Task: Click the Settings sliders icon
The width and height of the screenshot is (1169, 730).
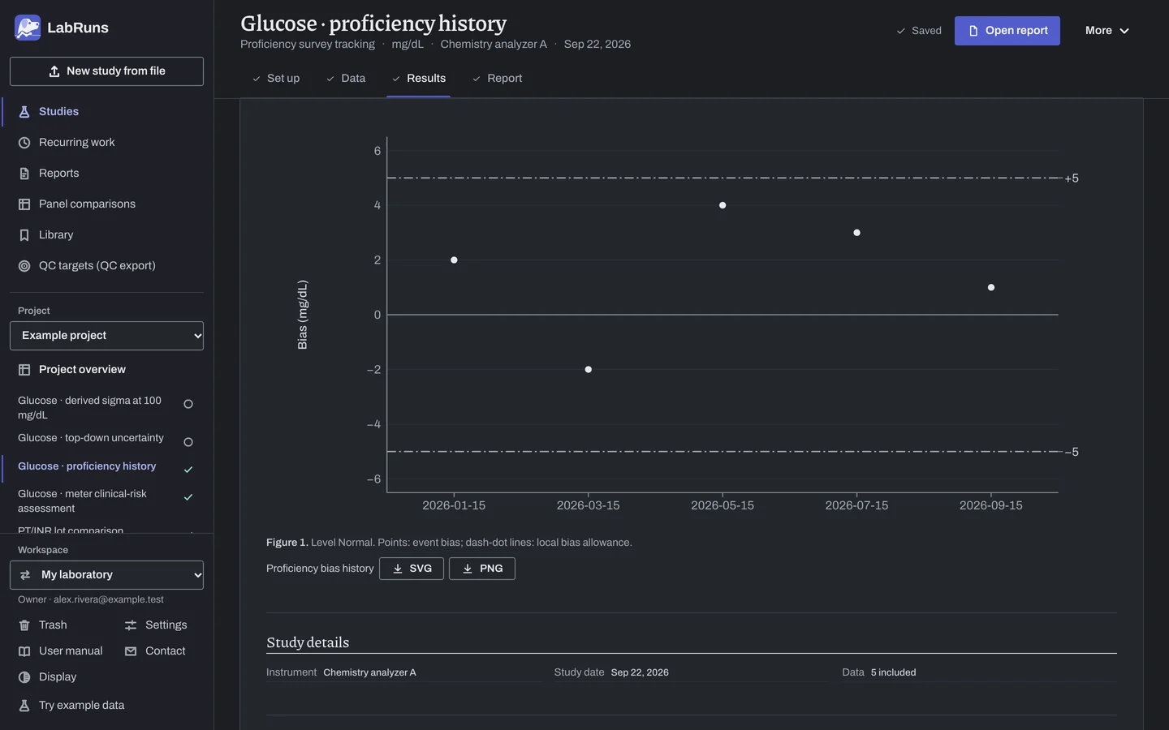Action: [x=131, y=625]
